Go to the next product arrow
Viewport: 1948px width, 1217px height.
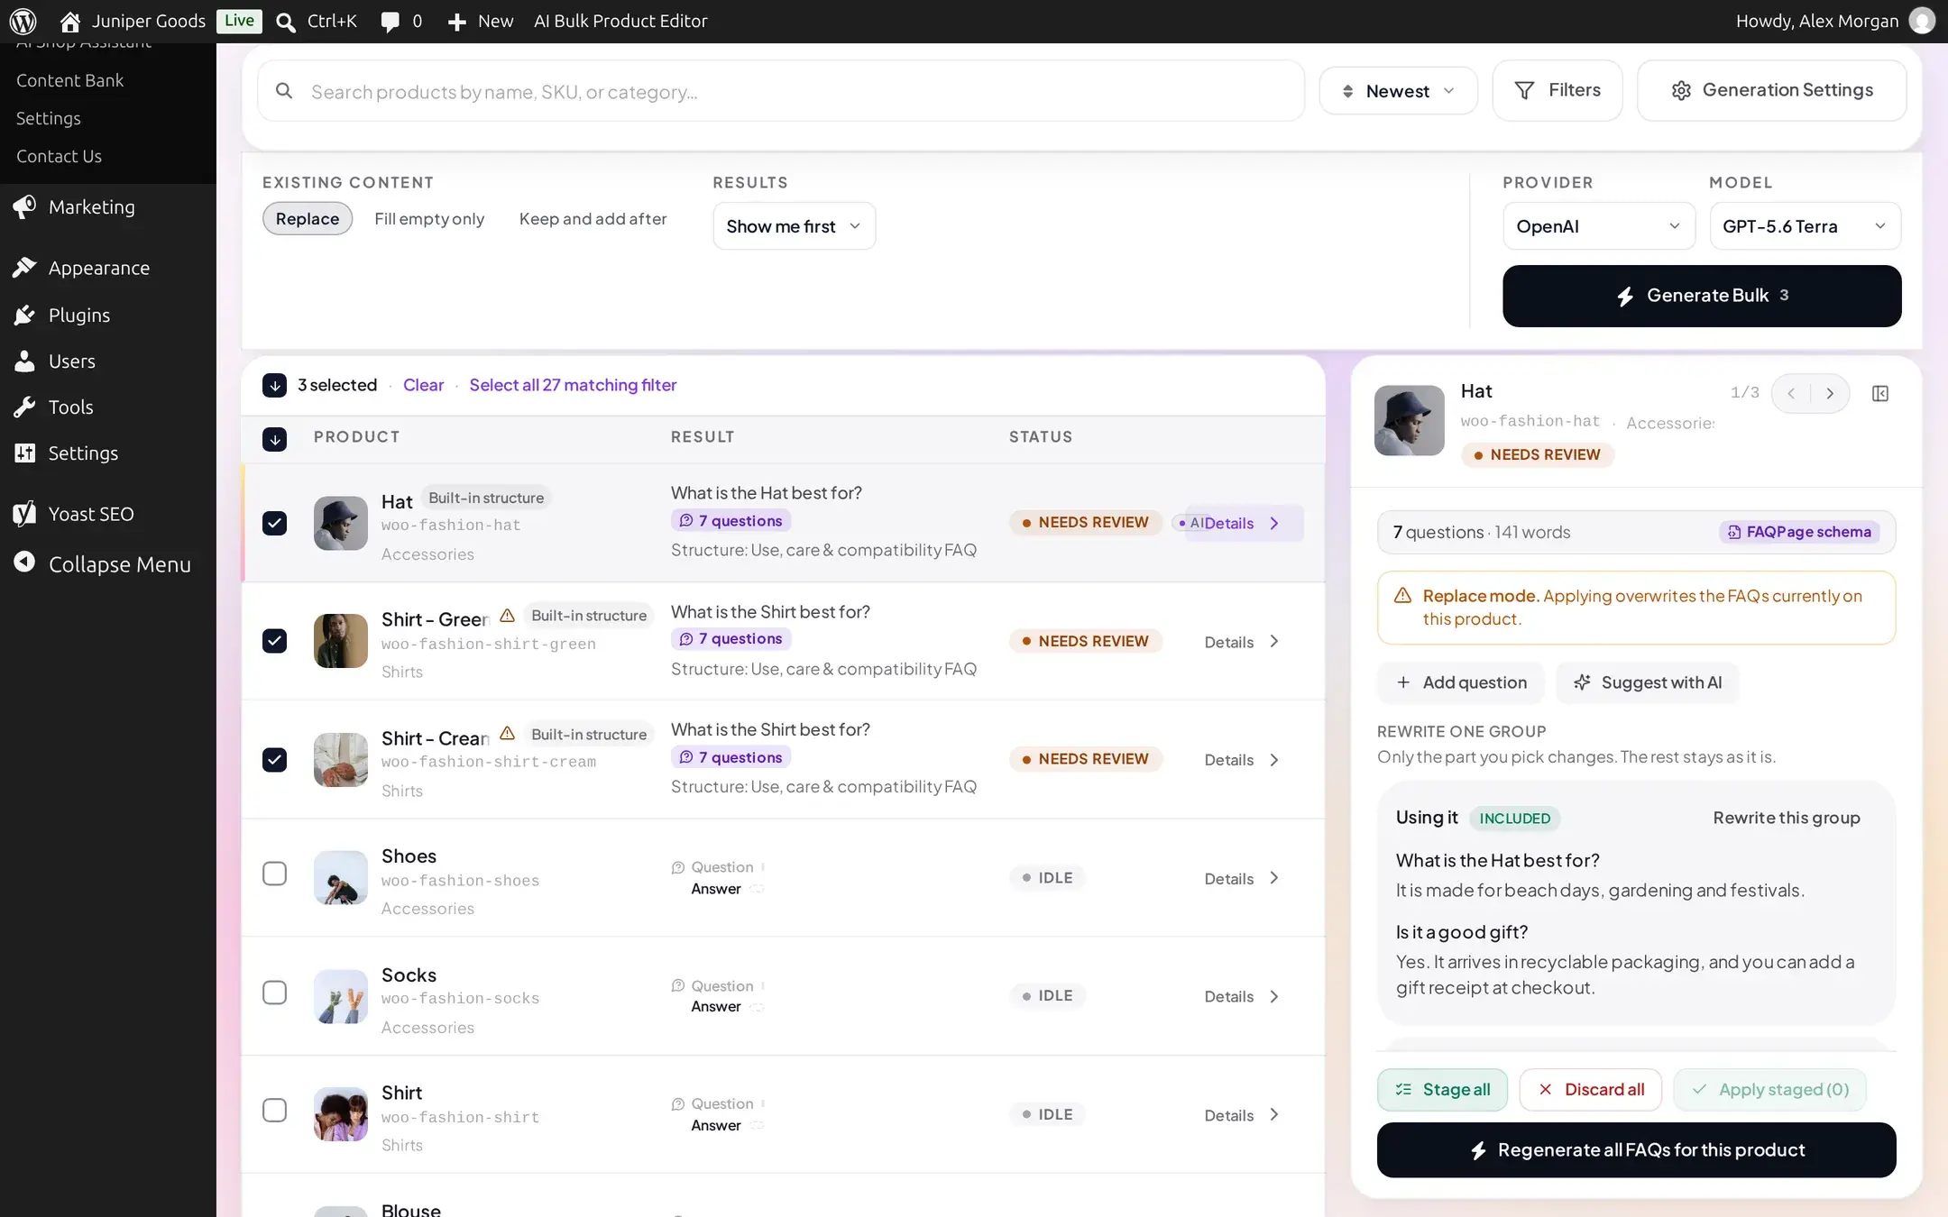tap(1830, 393)
